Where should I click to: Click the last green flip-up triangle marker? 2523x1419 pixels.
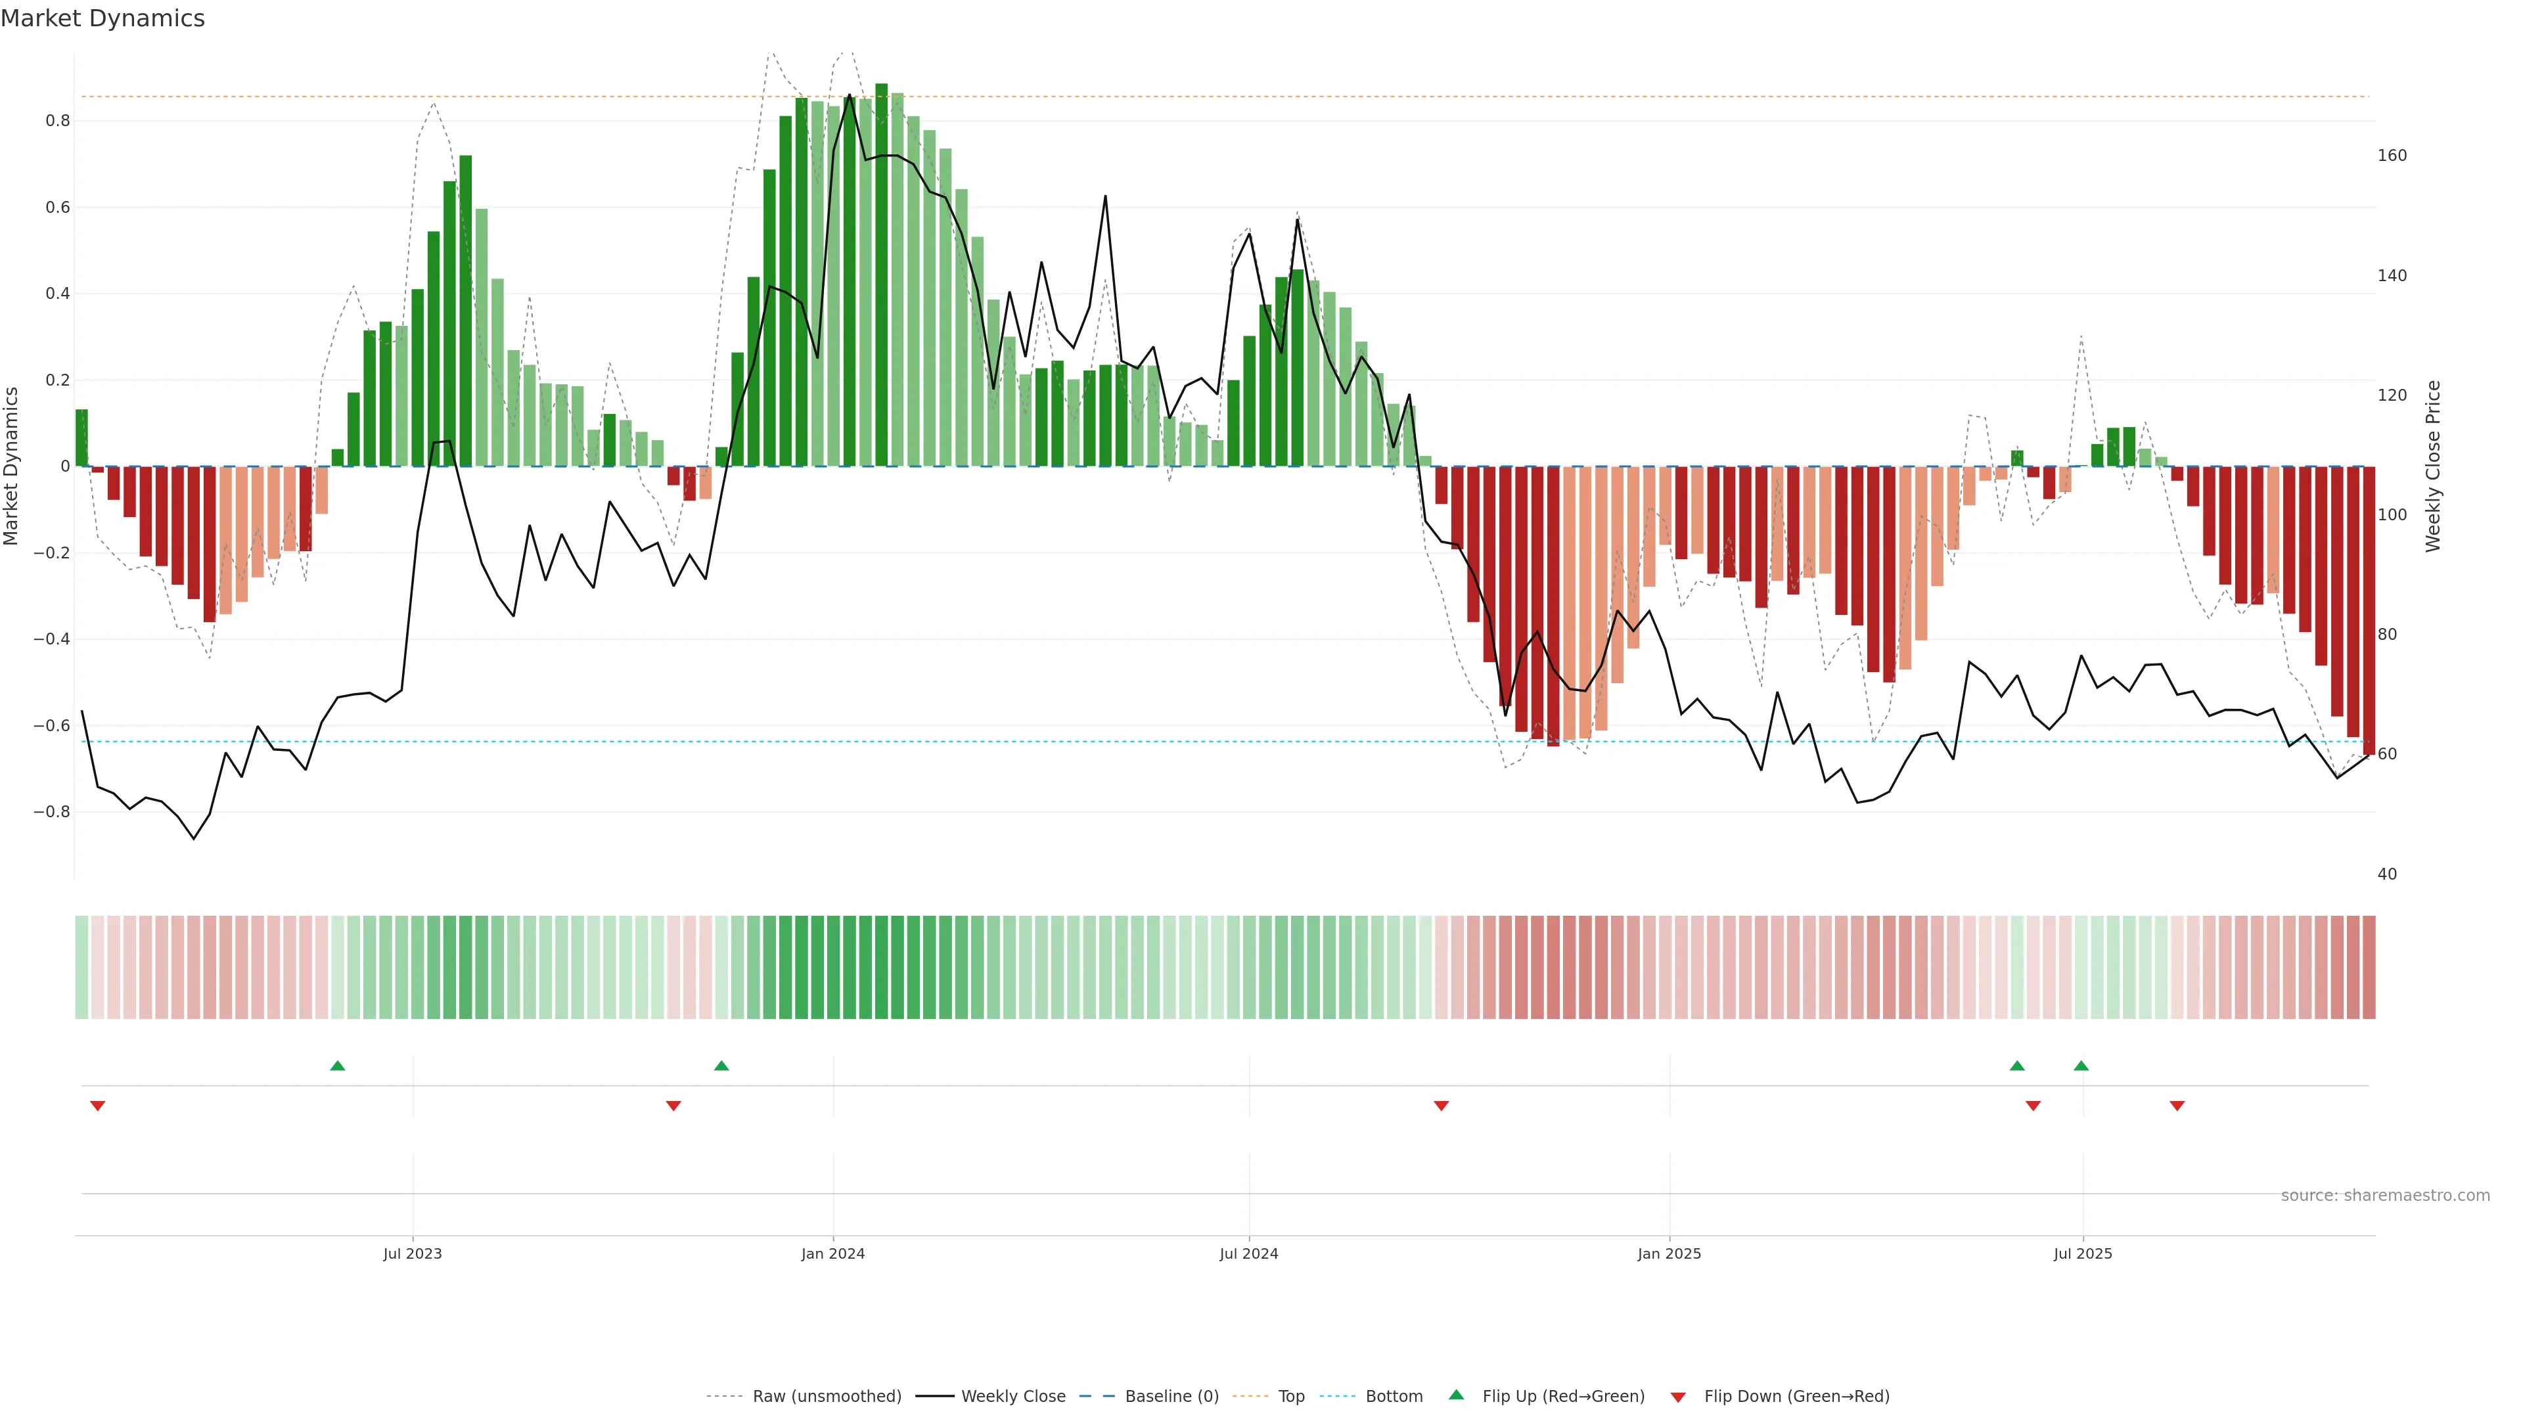[2081, 1066]
